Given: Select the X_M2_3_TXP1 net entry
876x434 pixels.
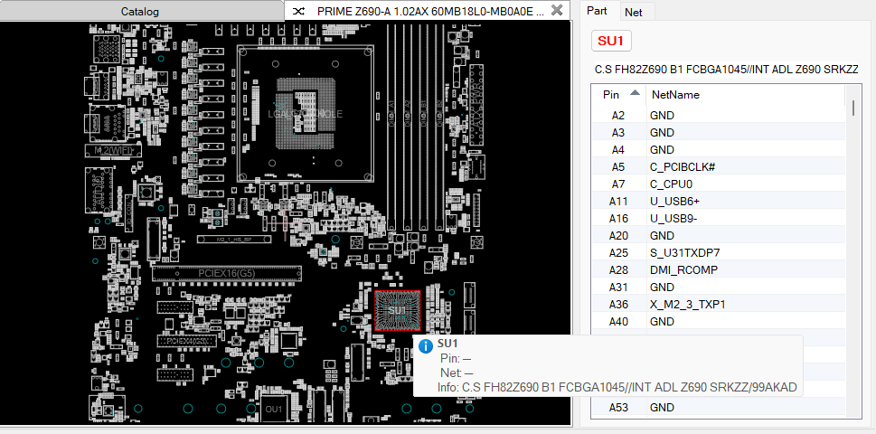Looking at the screenshot, I should (688, 305).
